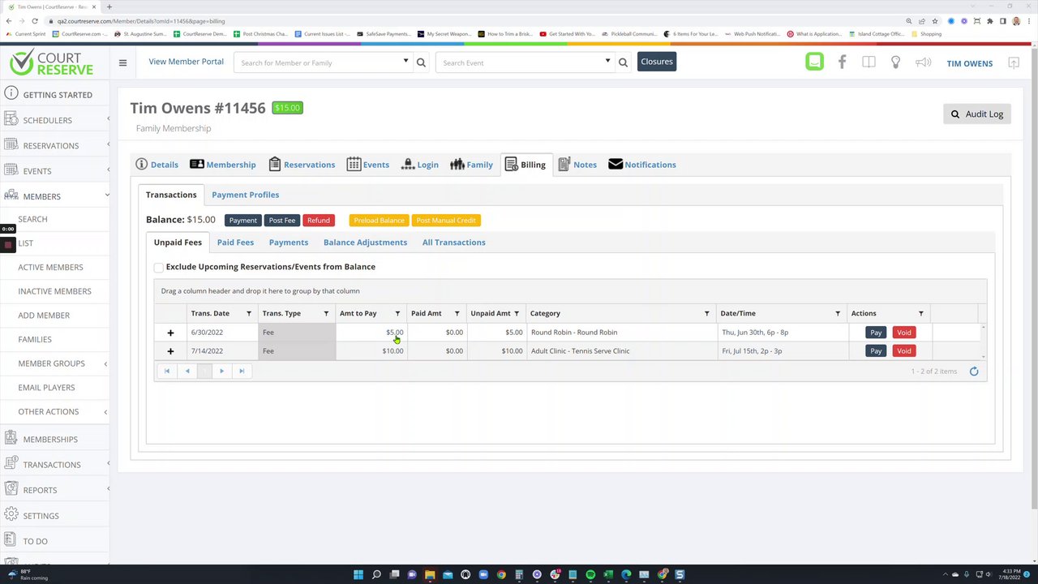The image size is (1038, 584).
Task: Click the member search magnifier icon
Action: (x=421, y=62)
